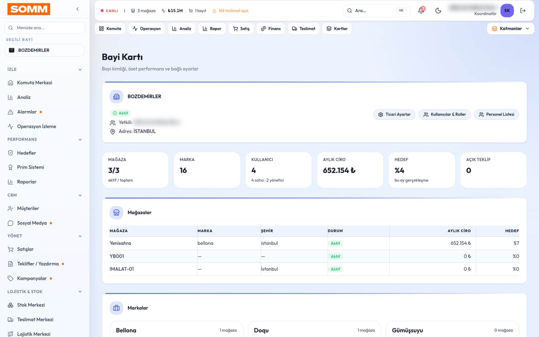The height and width of the screenshot is (337, 539).
Task: Collapse the LOJİSTİK & STOK section
Action: click(x=45, y=292)
